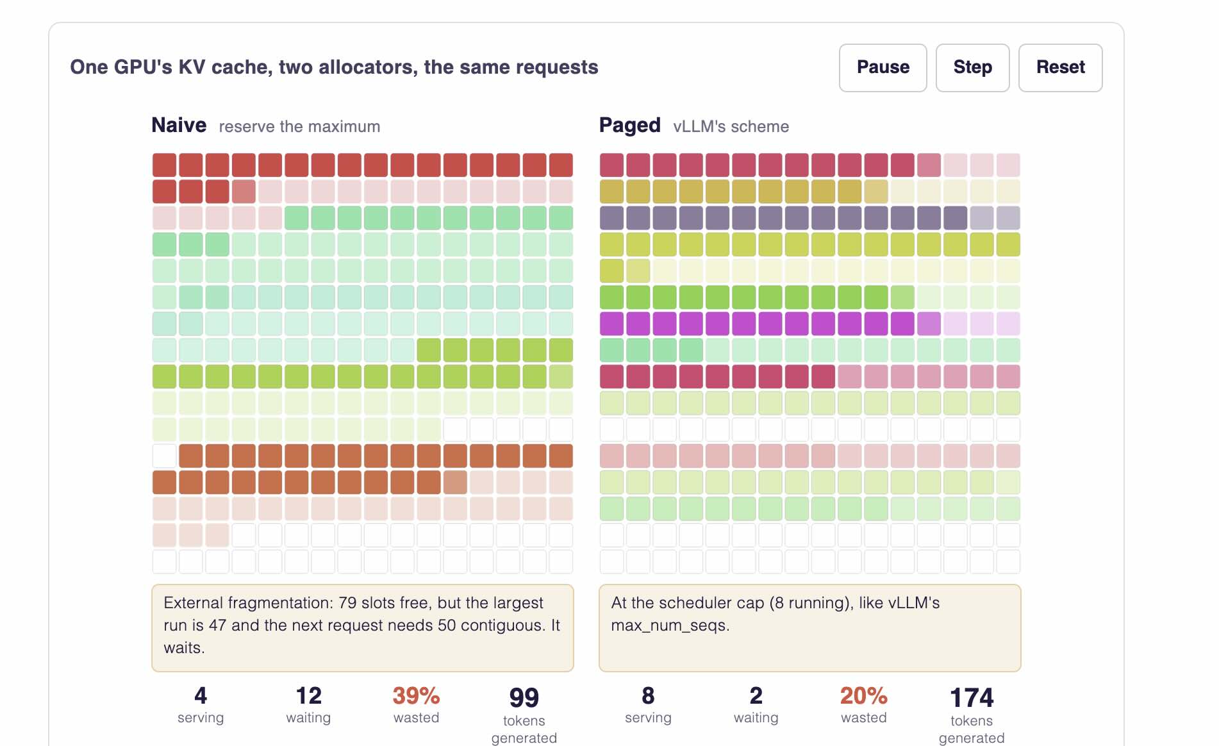Select the Naive grid's lone white cell beside brown cells
The image size is (1219, 746).
click(164, 456)
